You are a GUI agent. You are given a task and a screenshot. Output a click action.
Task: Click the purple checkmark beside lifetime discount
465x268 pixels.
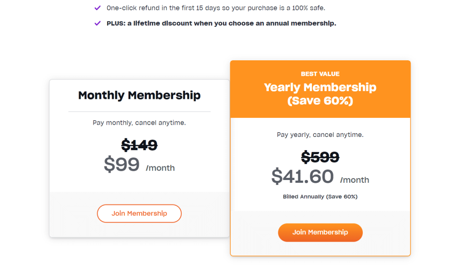pos(98,24)
